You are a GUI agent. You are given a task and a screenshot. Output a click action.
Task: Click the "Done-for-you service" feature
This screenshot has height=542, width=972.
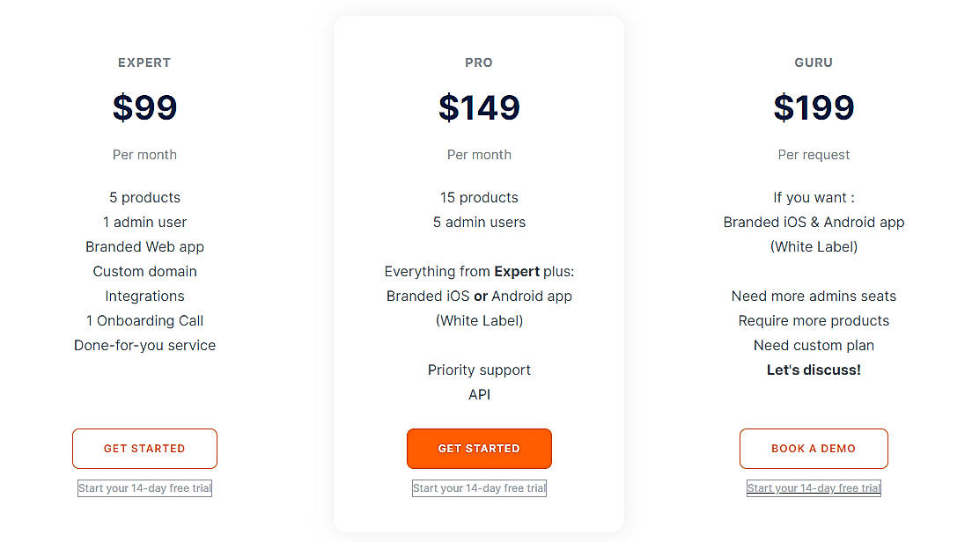coord(144,345)
